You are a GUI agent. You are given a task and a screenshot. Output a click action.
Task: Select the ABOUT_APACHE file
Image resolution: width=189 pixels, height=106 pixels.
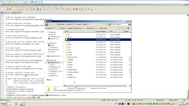72,57
